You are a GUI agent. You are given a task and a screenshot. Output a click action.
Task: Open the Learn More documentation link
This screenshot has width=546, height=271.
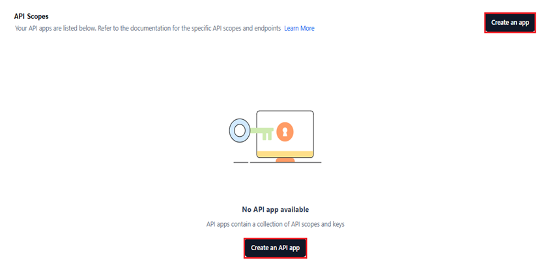pyautogui.click(x=299, y=29)
